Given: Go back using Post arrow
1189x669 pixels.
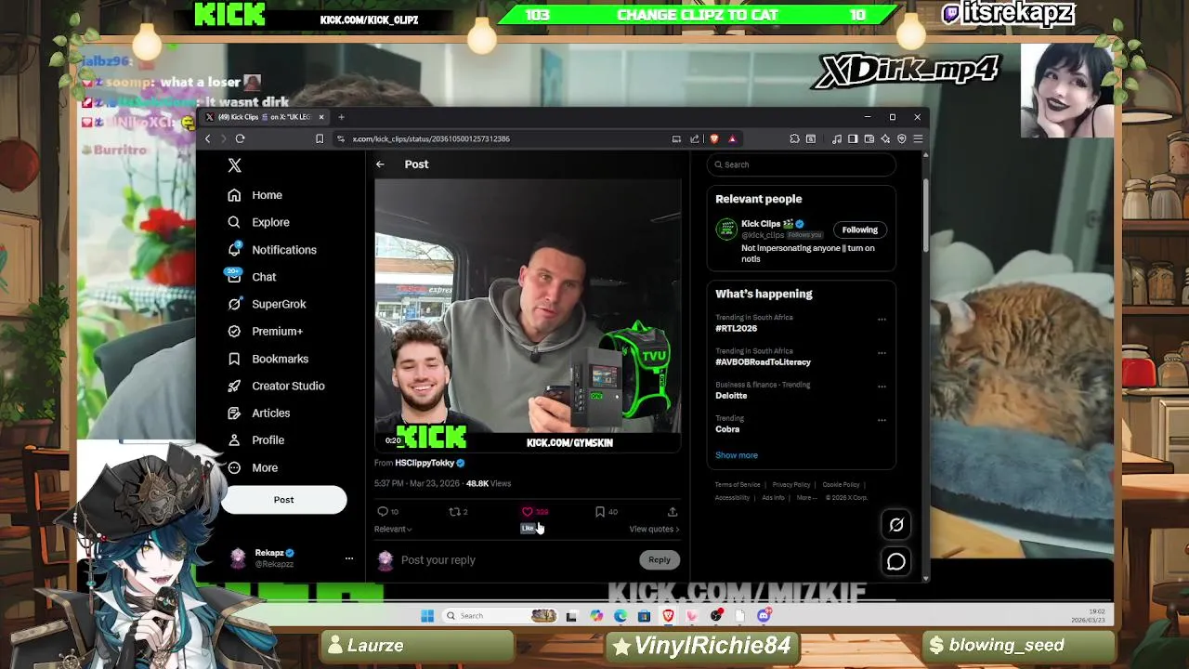Looking at the screenshot, I should [x=380, y=164].
